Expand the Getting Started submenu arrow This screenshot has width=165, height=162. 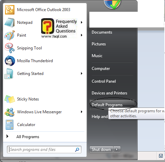(82, 74)
